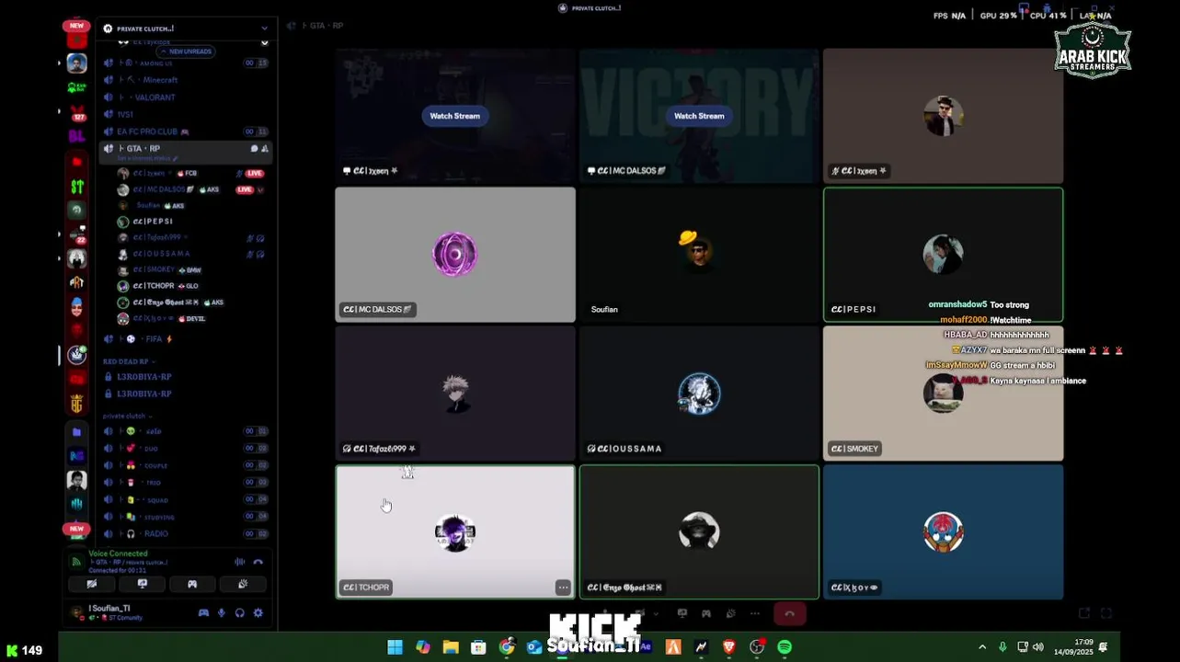This screenshot has width=1180, height=662.
Task: Join the Minecraft voice channel
Action: point(187,80)
